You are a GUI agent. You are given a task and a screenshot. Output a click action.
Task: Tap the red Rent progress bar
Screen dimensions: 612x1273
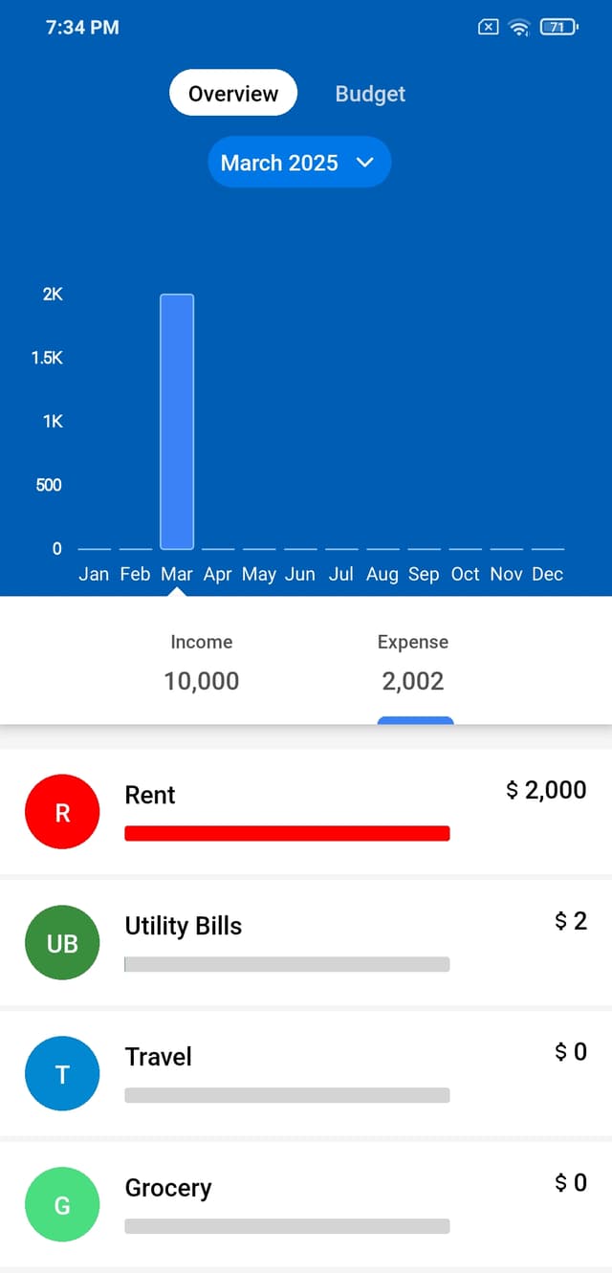pyautogui.click(x=287, y=834)
